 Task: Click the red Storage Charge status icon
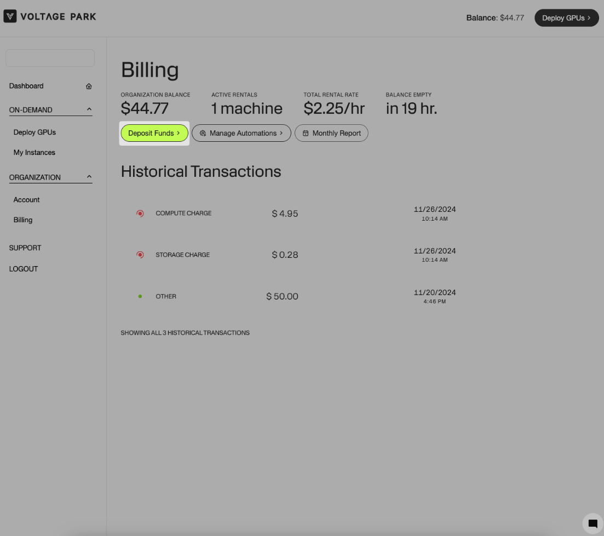140,255
